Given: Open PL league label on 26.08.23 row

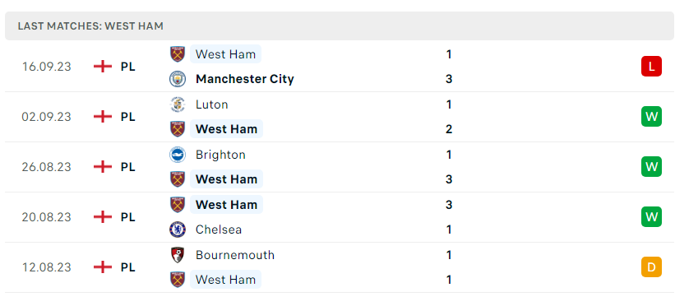Looking at the screenshot, I should (128, 167).
